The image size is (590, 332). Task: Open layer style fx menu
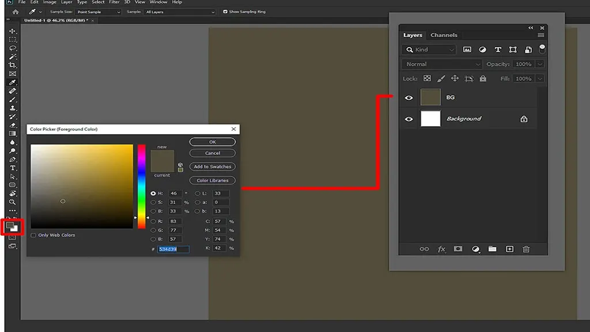coord(441,249)
